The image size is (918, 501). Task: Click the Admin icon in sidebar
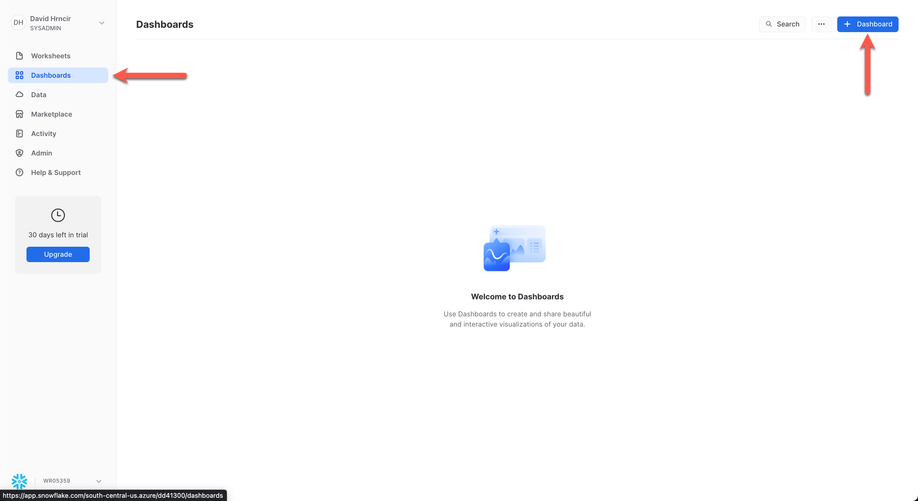(x=19, y=153)
